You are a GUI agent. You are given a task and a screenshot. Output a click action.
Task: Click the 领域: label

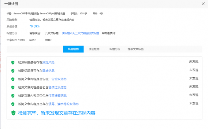coord(48,40)
